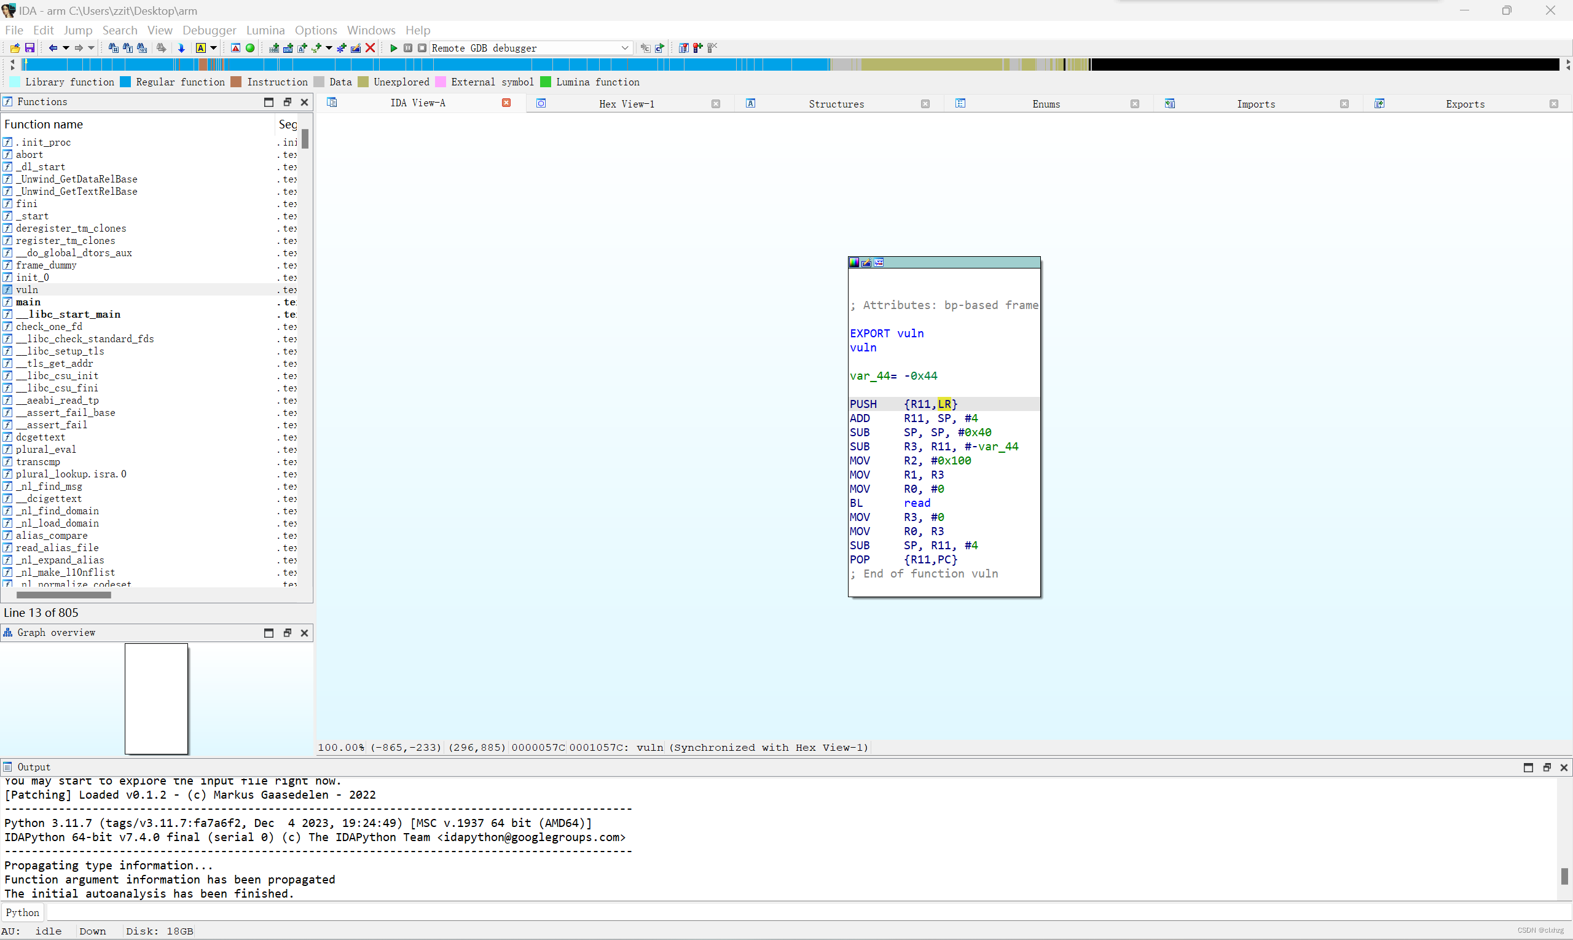The height and width of the screenshot is (940, 1573).
Task: Switch to the Hex View-1 tab
Action: click(626, 103)
